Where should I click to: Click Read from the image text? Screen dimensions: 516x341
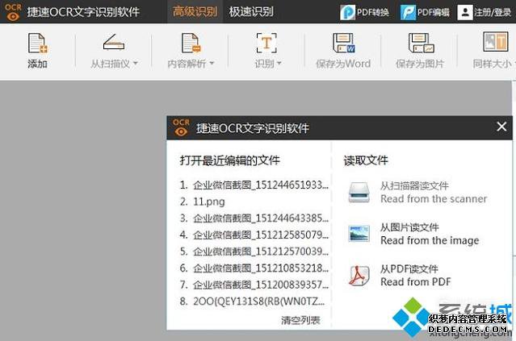tap(430, 240)
